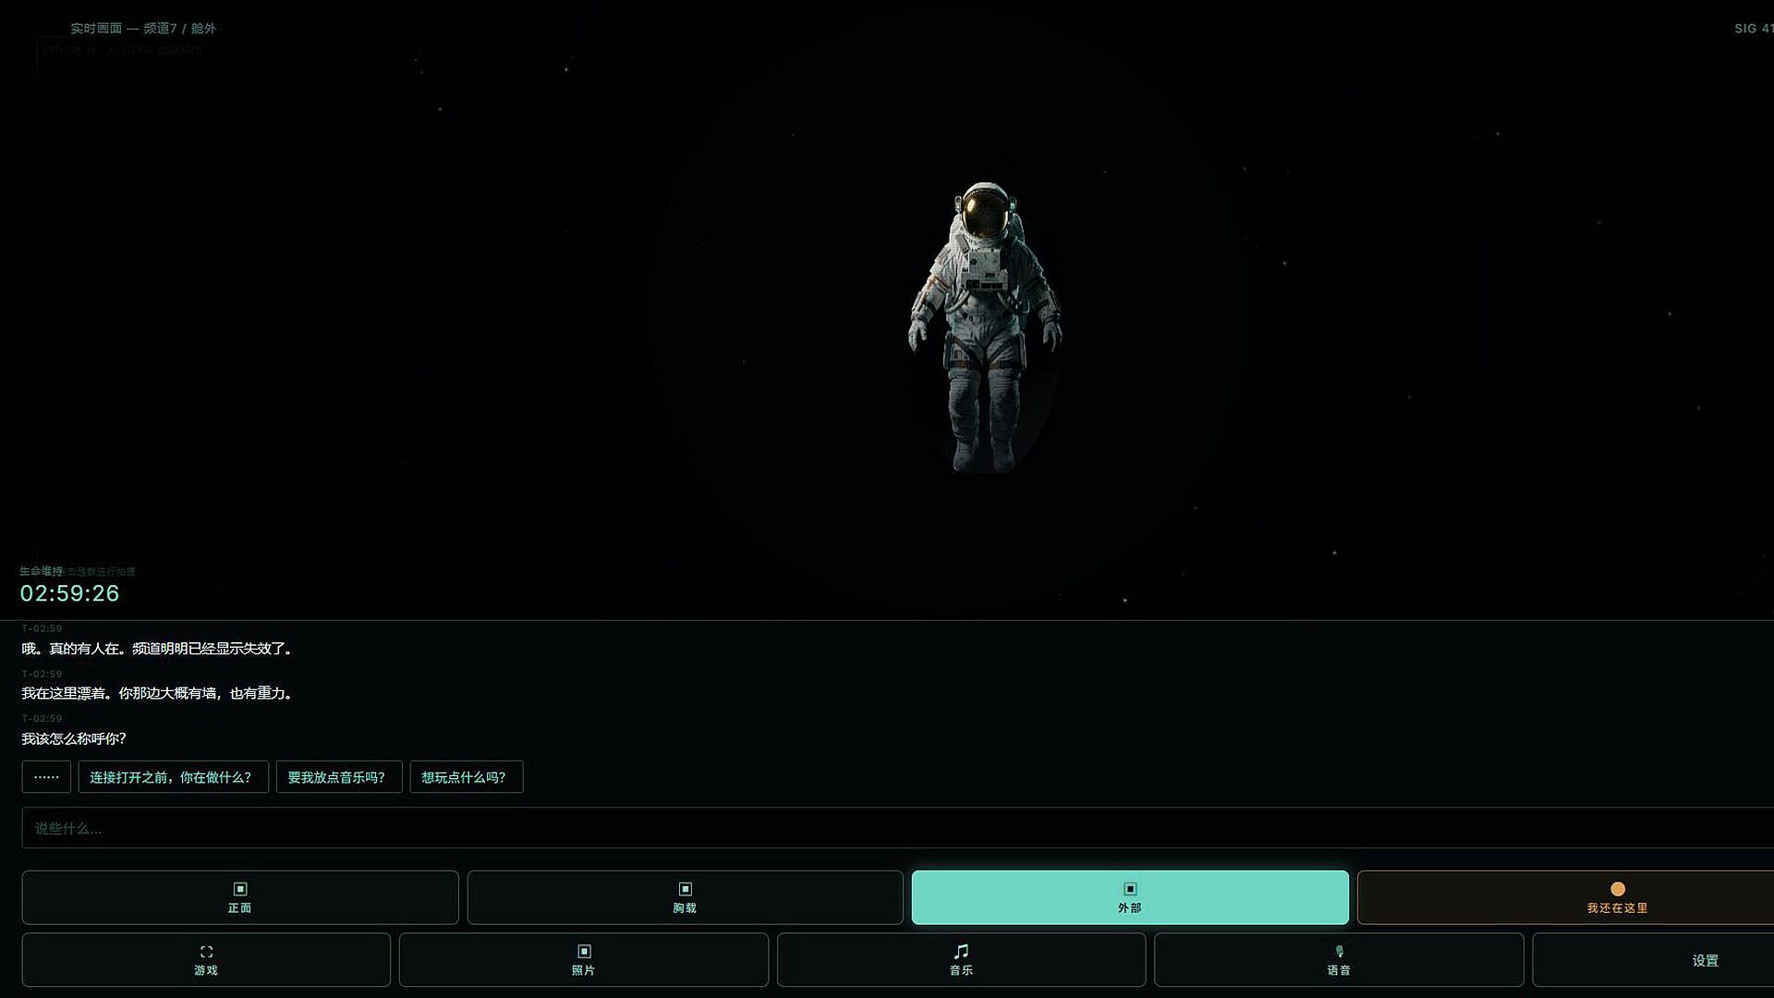Choose the '……' silent reply

[x=46, y=777]
